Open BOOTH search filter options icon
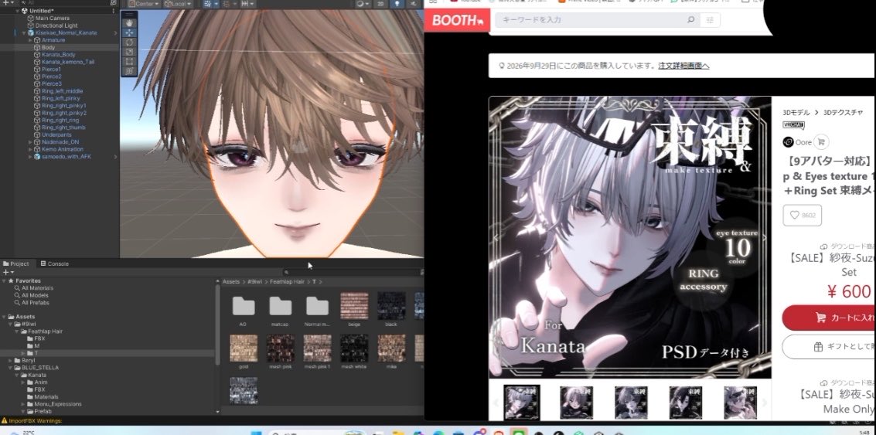 pos(710,20)
